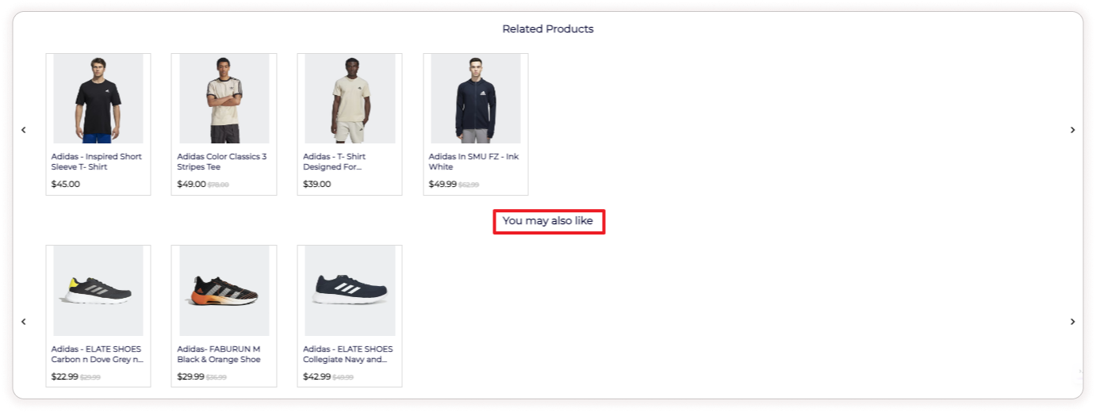Select the beige T-Shirt Designed For product photo
The image size is (1096, 412).
click(x=349, y=99)
